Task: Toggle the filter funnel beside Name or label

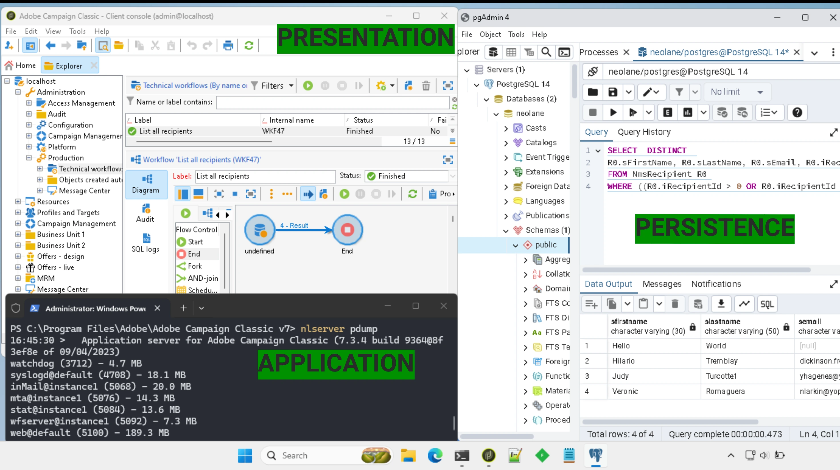Action: click(x=130, y=101)
